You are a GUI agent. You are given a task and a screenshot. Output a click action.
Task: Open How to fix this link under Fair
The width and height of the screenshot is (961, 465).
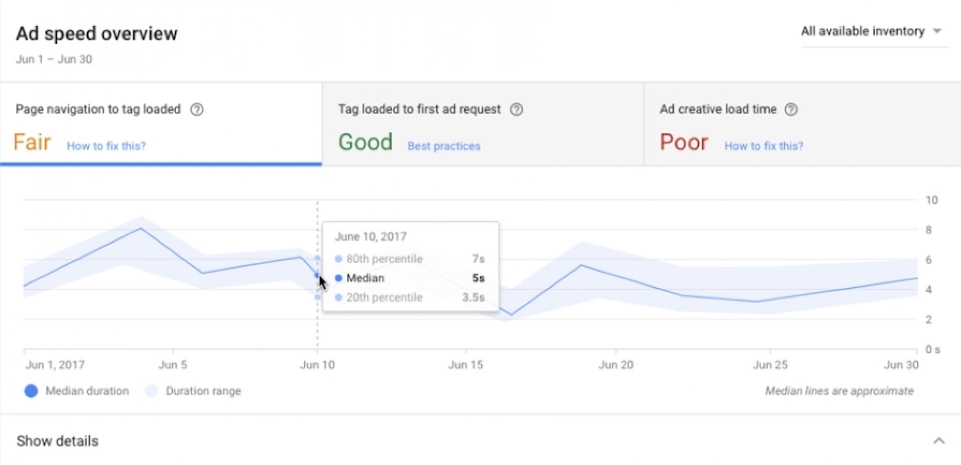point(106,146)
